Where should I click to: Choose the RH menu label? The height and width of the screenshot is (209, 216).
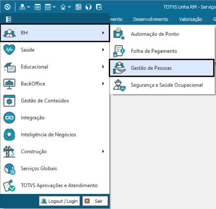pyautogui.click(x=24, y=33)
